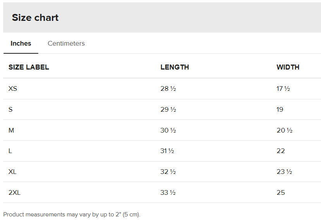Screen dimensions: 321x223
Task: Click the width value 19
Action: click(280, 109)
